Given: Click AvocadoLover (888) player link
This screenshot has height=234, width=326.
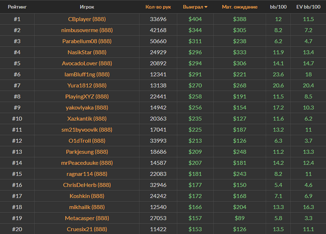Looking at the screenshot, I should [x=87, y=63].
